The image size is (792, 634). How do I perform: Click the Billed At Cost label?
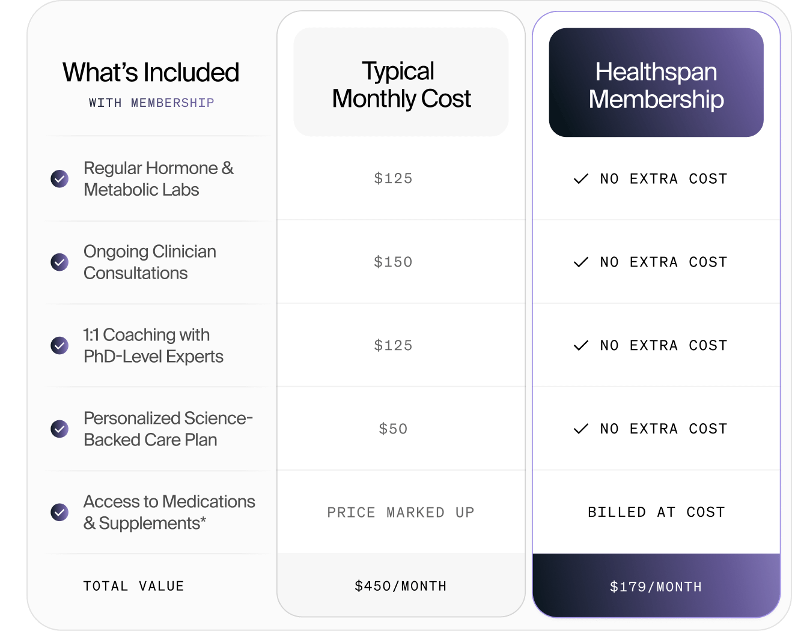(656, 512)
